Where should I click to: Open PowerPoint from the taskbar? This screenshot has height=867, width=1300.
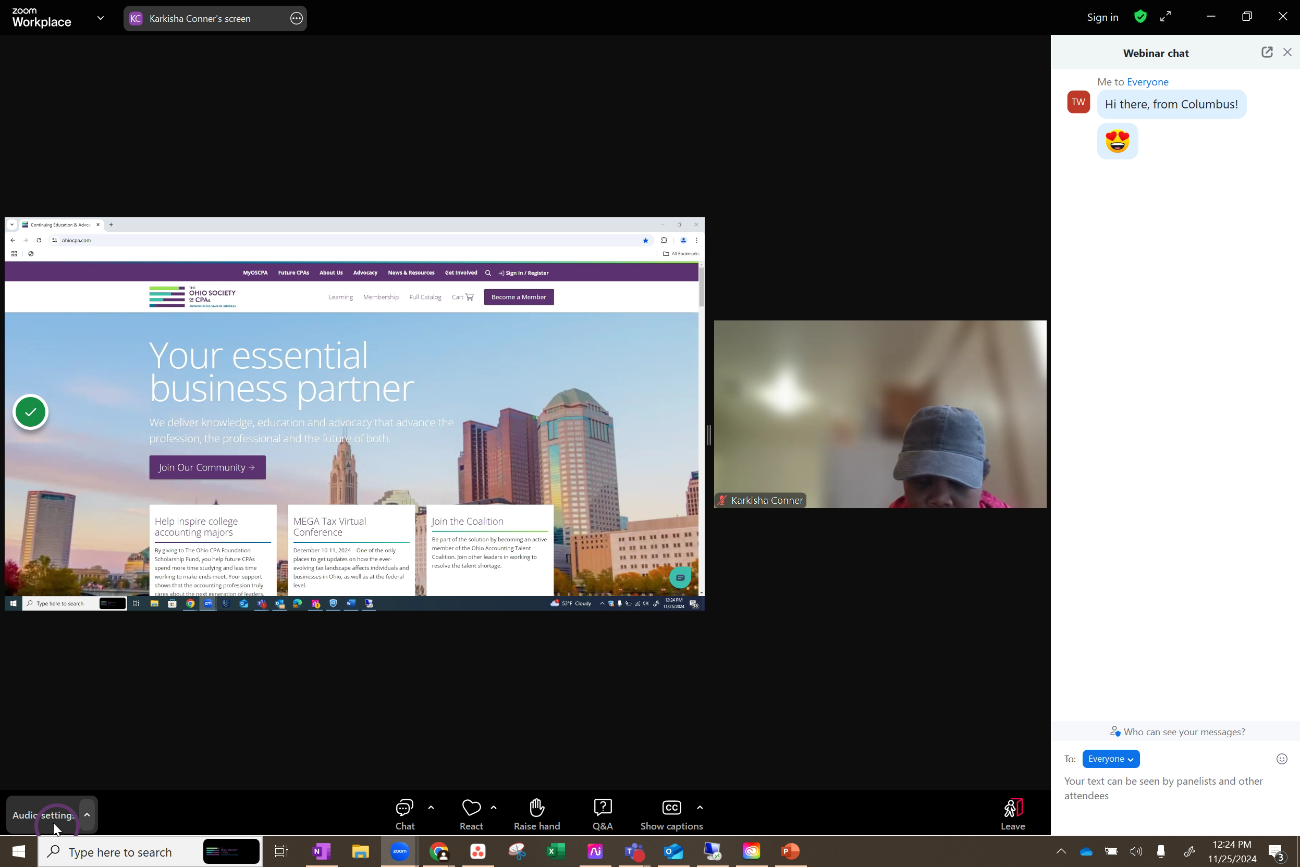[791, 851]
